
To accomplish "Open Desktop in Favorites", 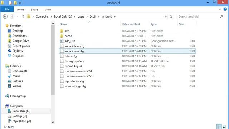I will click(x=18, y=31).
